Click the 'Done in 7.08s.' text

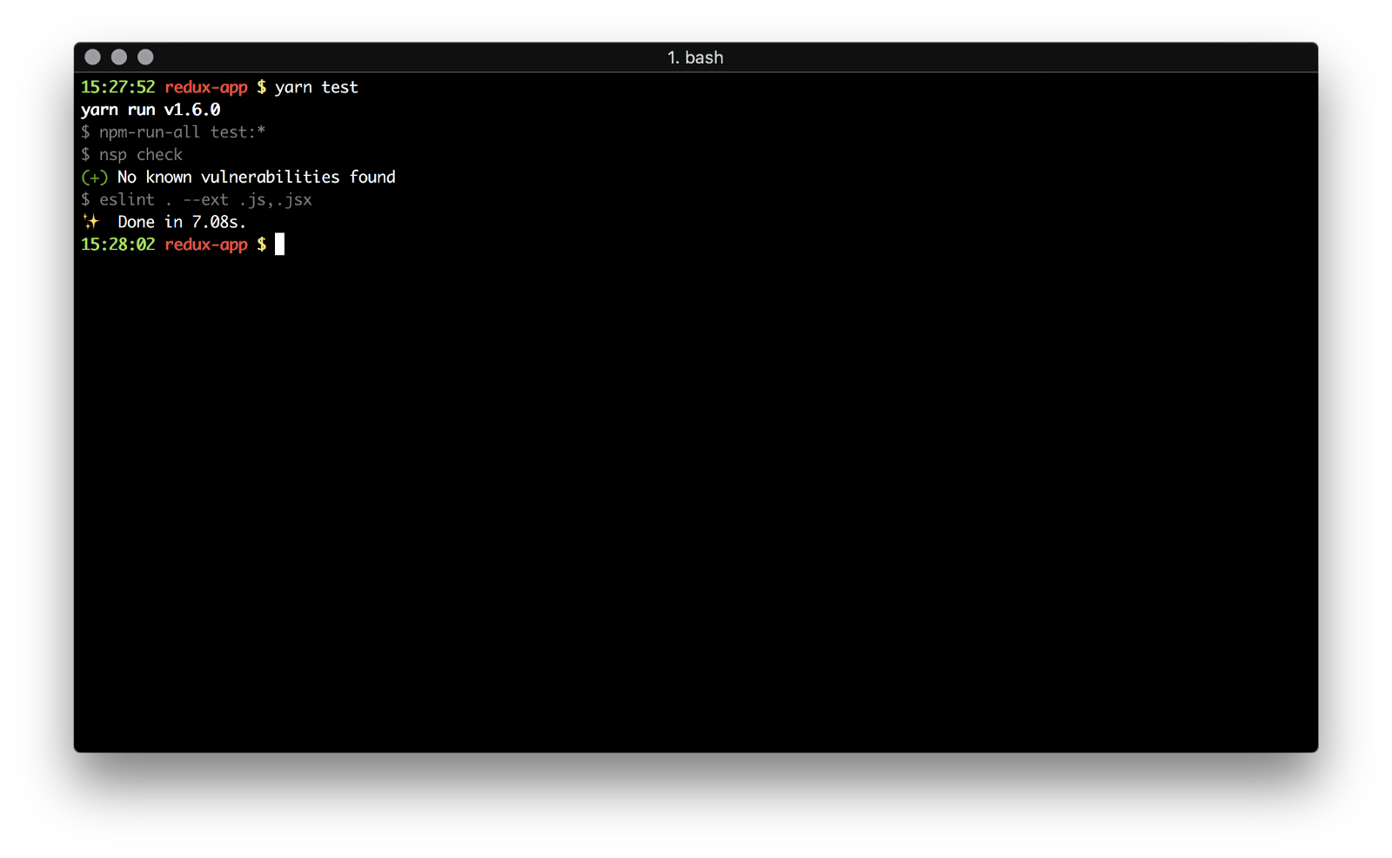coord(182,222)
